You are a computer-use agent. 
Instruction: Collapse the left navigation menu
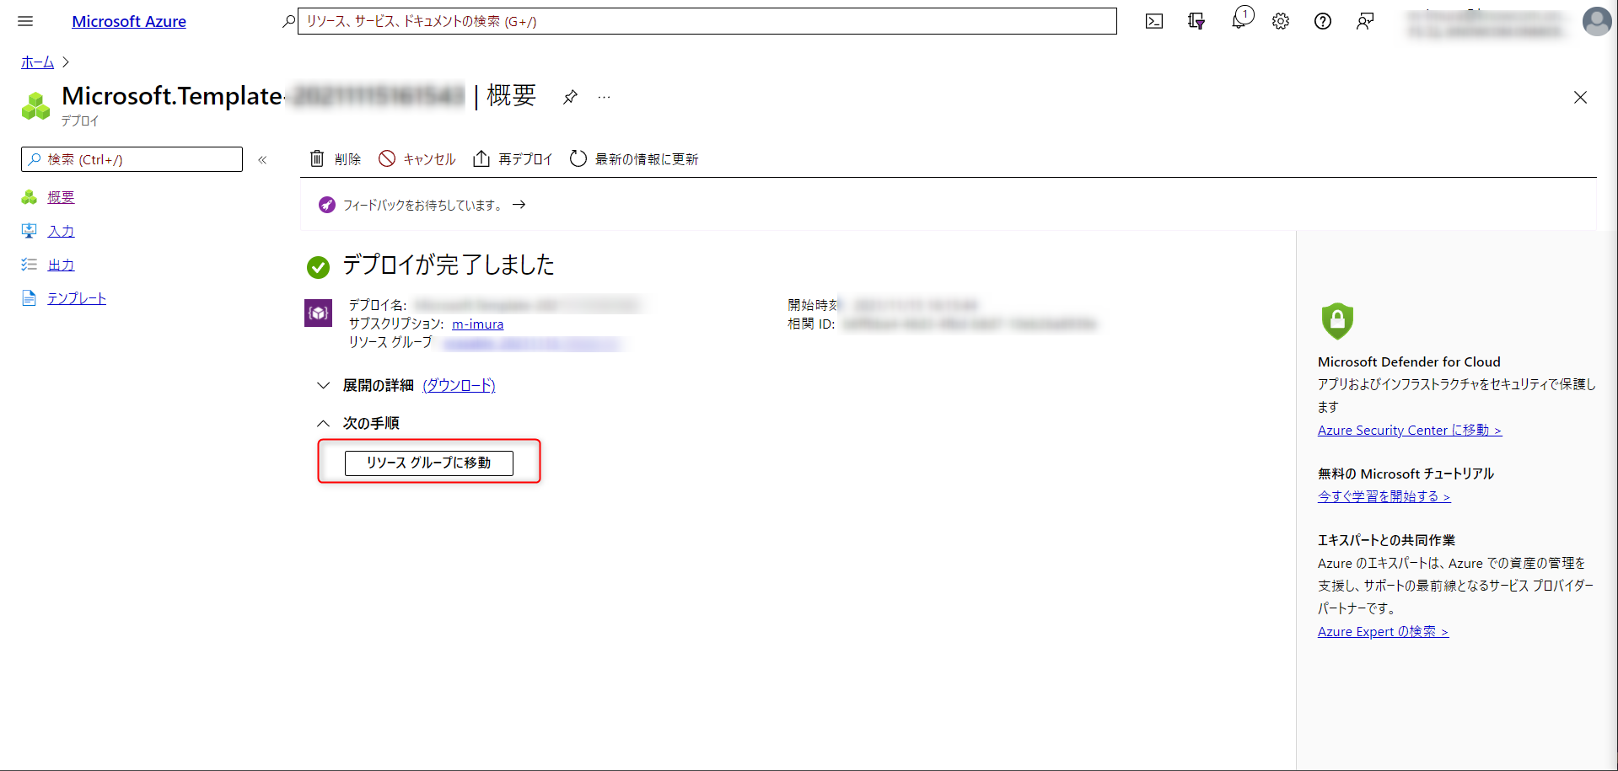262,159
